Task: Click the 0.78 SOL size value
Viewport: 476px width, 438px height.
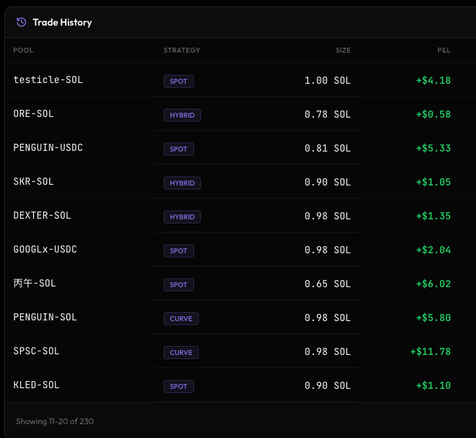Action: click(x=328, y=115)
